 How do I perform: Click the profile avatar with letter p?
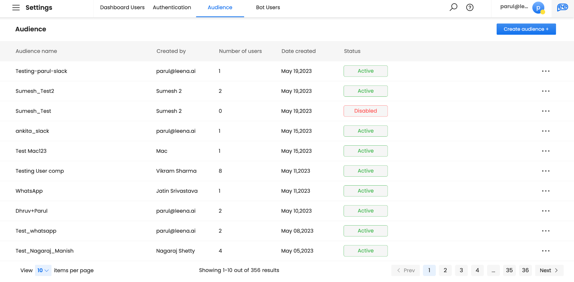(x=538, y=8)
